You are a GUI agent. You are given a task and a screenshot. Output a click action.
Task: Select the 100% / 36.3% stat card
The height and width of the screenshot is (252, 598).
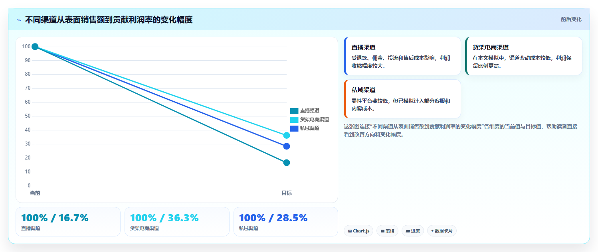[177, 222]
